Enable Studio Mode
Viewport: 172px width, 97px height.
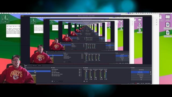click(141, 76)
